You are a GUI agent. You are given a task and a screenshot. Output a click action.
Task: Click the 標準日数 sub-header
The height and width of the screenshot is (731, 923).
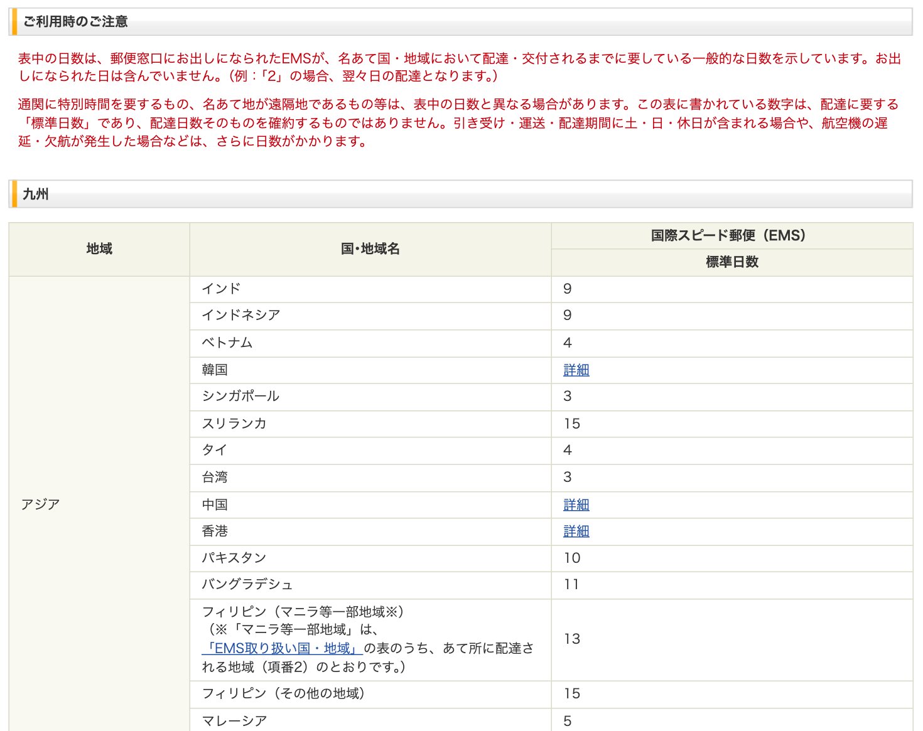pyautogui.click(x=732, y=262)
